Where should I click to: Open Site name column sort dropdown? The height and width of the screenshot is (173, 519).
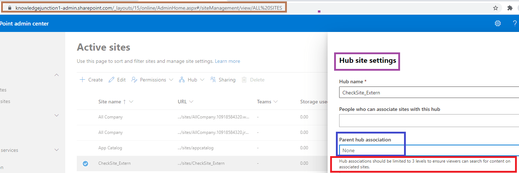pos(131,102)
